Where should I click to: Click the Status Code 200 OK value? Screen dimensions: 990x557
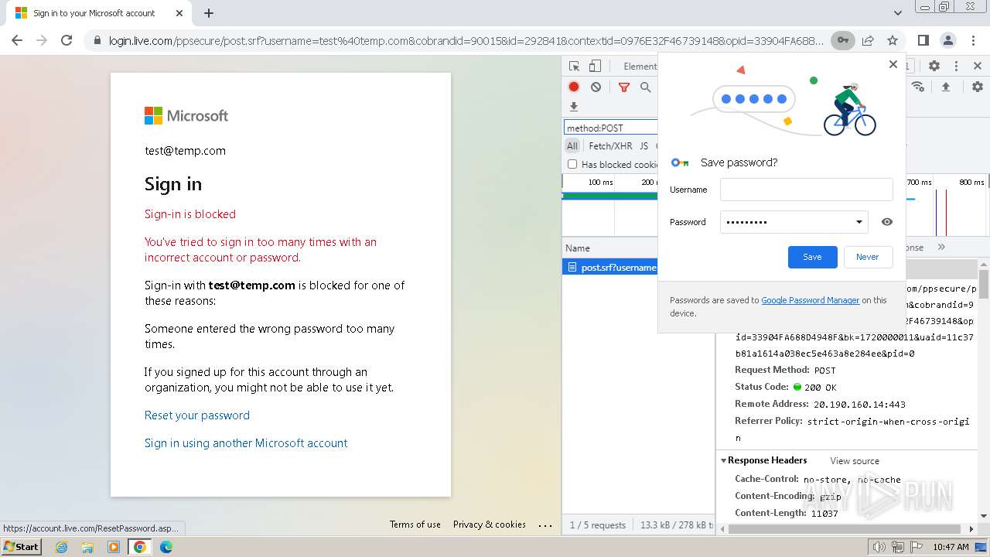[821, 388]
